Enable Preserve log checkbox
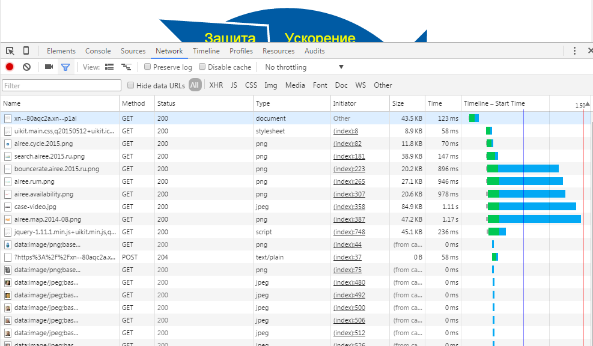The width and height of the screenshot is (593, 346). (148, 67)
